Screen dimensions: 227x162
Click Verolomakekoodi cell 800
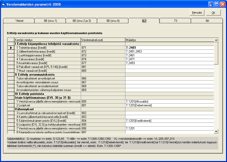103,102
